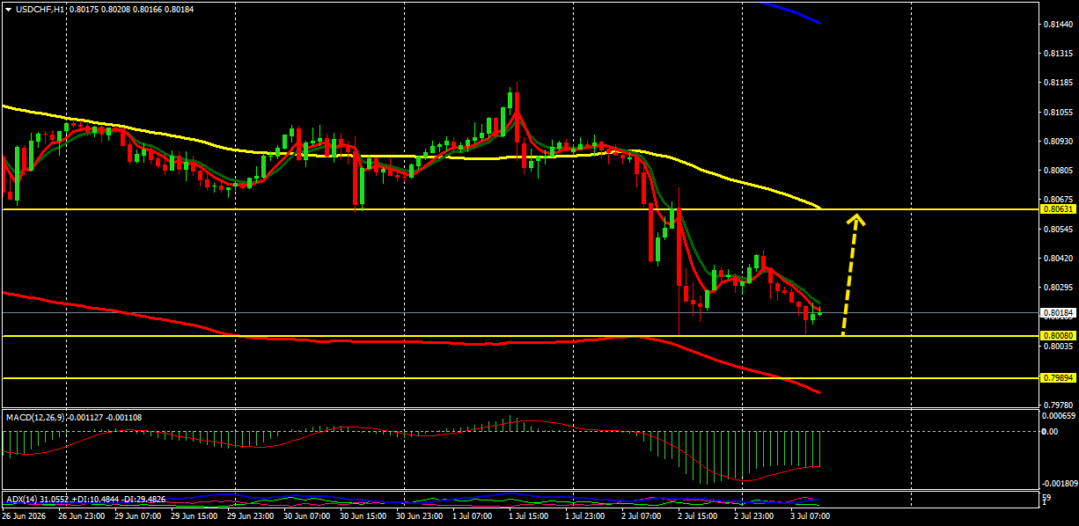Click the MACD zero level 0.00 label
Image resolution: width=1079 pixels, height=526 pixels.
[x=1049, y=431]
